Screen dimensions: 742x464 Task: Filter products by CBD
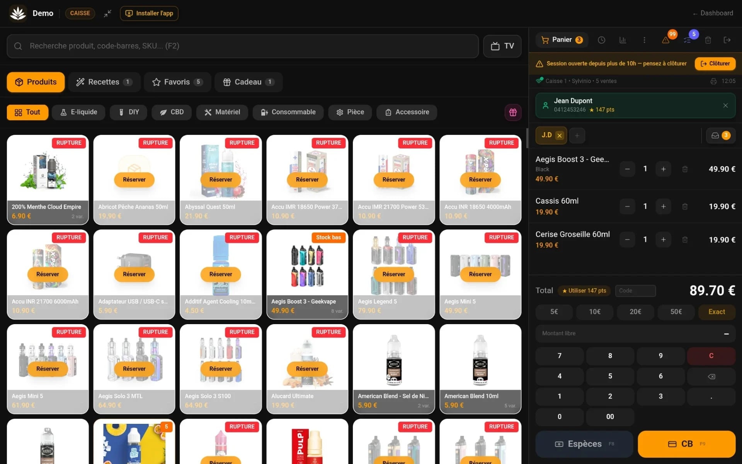172,112
